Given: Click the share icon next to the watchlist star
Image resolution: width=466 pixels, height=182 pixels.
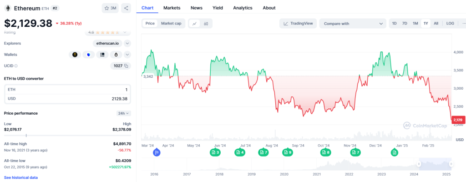Looking at the screenshot, I should (x=126, y=8).
